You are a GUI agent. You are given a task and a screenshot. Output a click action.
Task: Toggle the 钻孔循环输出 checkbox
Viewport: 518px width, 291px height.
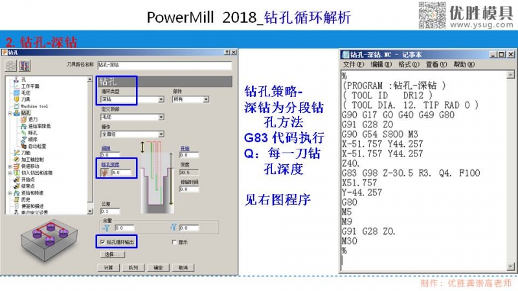tap(103, 242)
